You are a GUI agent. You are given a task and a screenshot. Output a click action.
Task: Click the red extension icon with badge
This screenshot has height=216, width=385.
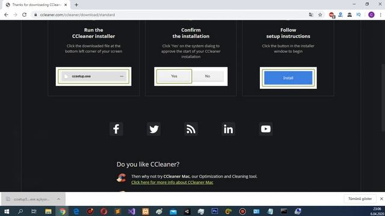tap(331, 15)
